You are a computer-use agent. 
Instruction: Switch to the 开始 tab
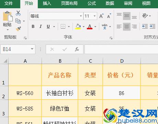29,3
